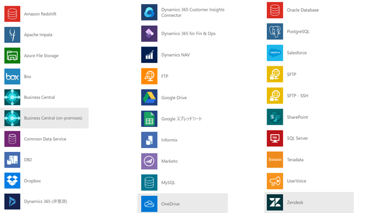Screen dimensions: 379x213
Task: Pick the orange Teradata logo icon
Action: coord(275,160)
